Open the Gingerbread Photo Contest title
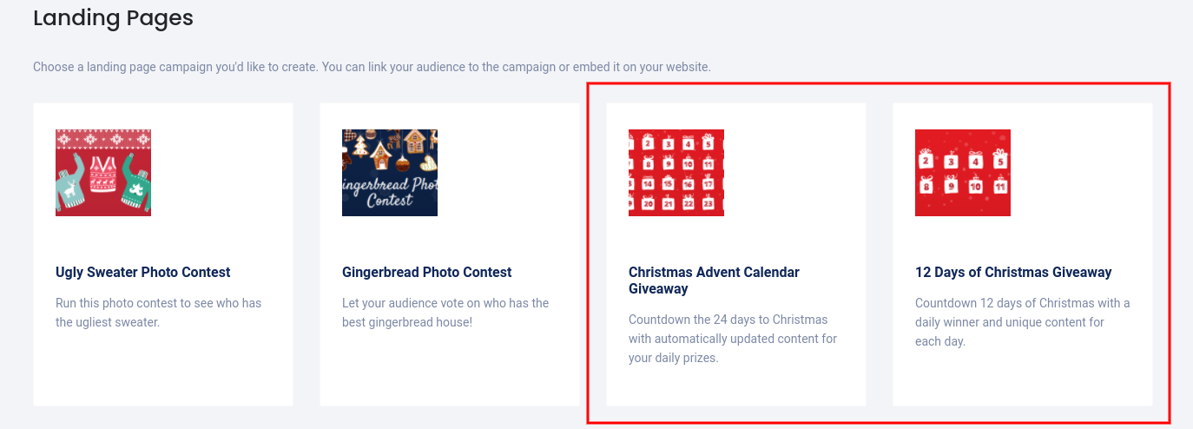This screenshot has height=429, width=1193. click(427, 272)
